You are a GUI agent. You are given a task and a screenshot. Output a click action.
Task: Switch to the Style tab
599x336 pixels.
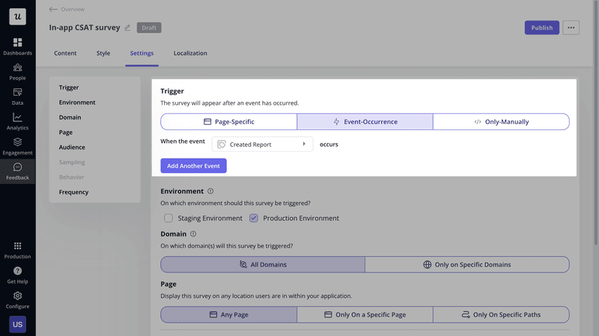(103, 53)
